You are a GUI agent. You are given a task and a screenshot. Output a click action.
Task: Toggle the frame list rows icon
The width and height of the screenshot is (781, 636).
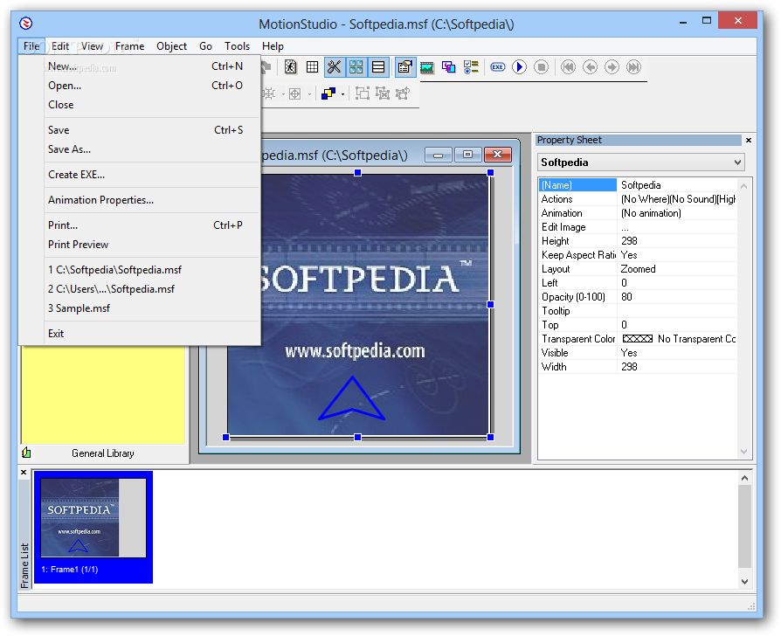[378, 66]
